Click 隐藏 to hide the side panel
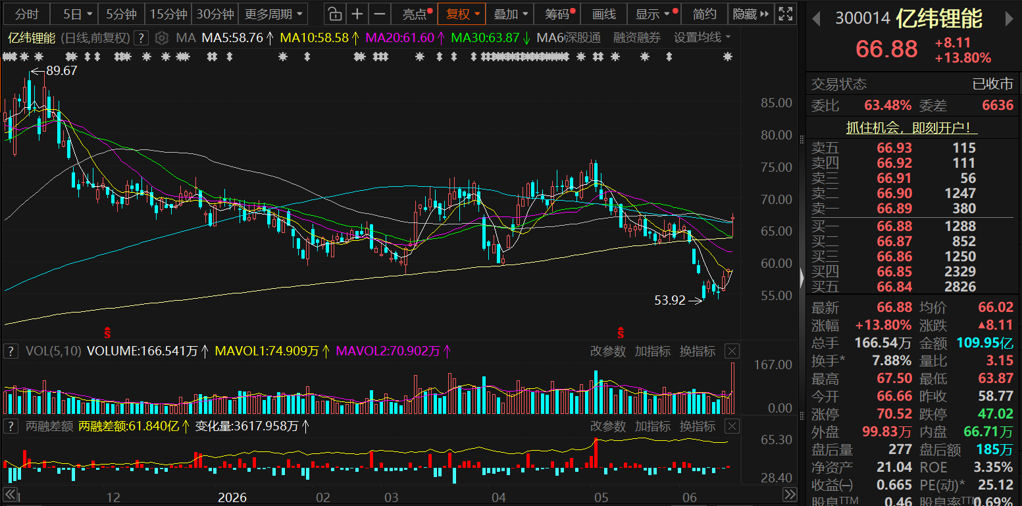Screen dimensions: 1022x506 [x=750, y=14]
